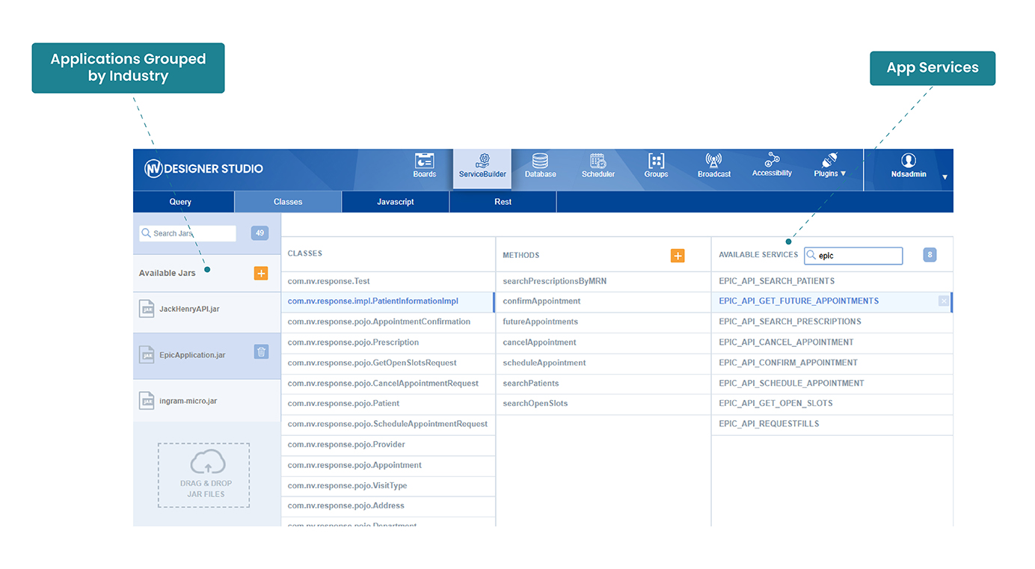Switch to the Javascript tab
Image resolution: width=1035 pixels, height=569 pixels.
pyautogui.click(x=396, y=202)
